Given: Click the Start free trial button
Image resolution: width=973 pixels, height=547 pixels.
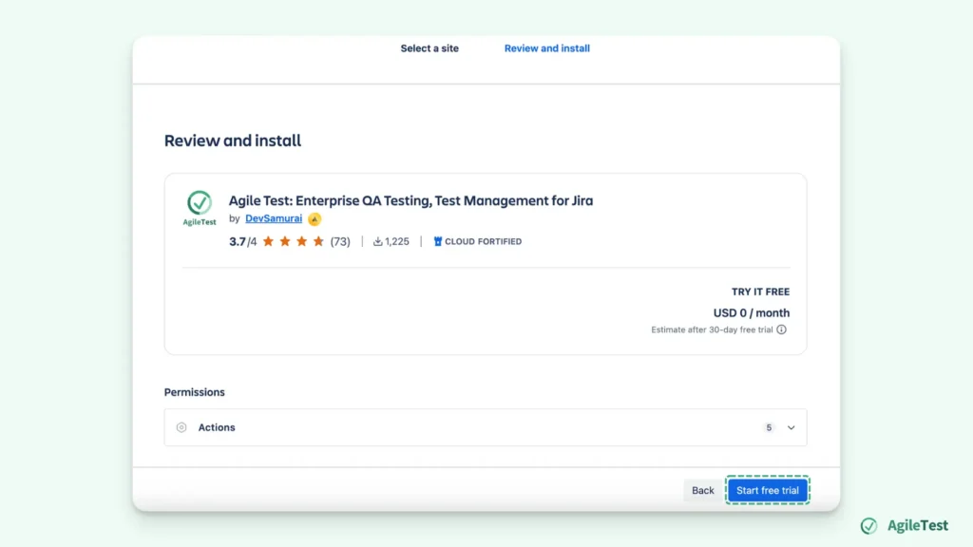Looking at the screenshot, I should tap(768, 491).
